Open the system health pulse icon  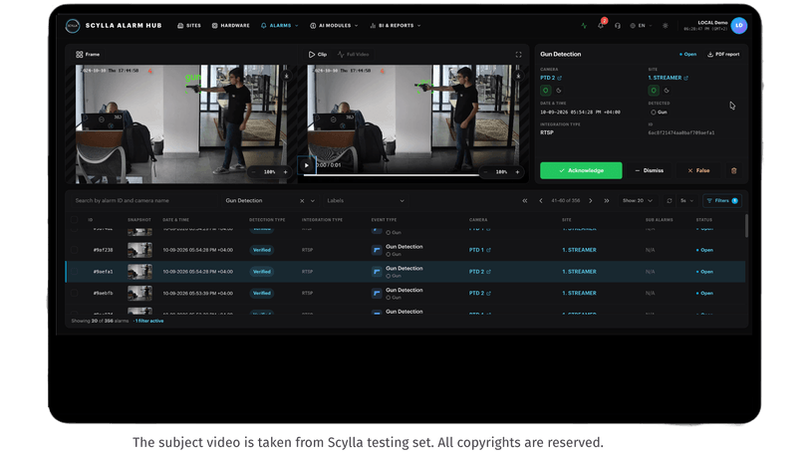point(584,25)
